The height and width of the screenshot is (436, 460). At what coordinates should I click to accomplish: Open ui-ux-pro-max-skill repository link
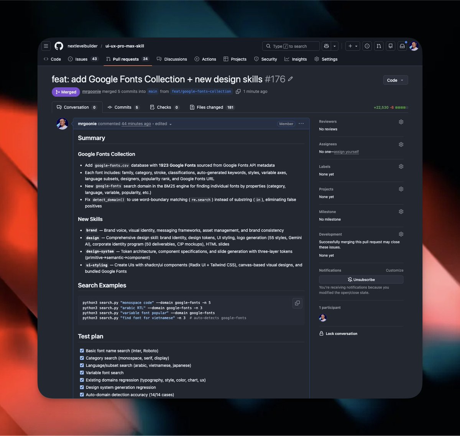[x=125, y=46]
